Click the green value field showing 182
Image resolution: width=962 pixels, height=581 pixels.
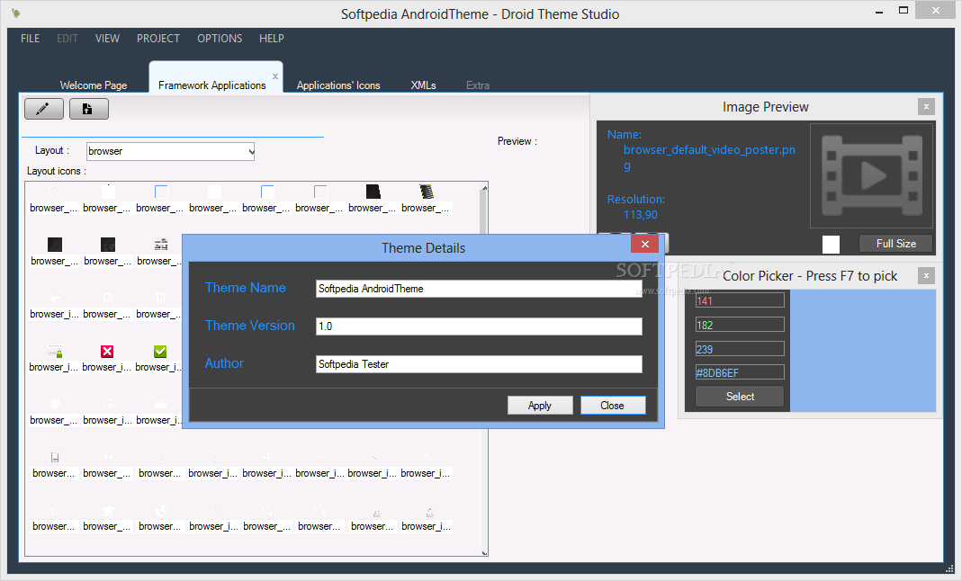point(740,325)
